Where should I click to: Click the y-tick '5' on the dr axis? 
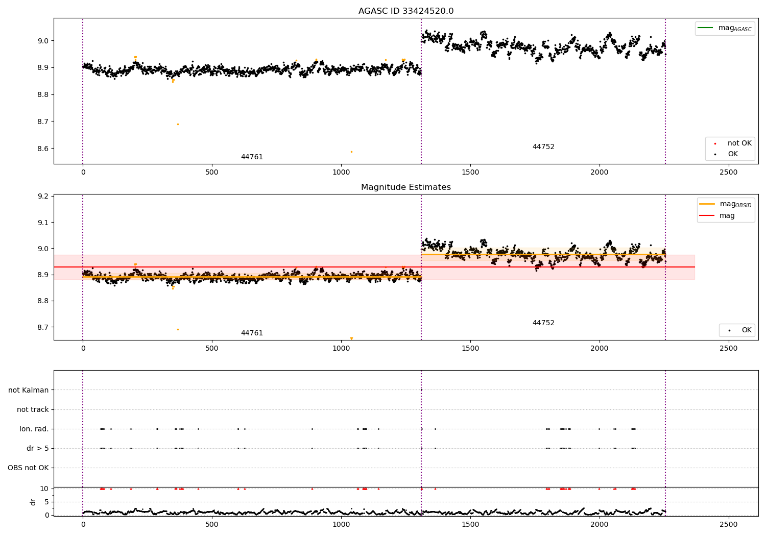pos(47,502)
